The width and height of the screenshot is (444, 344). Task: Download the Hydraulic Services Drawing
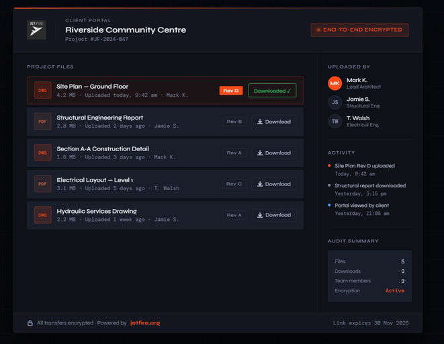(274, 215)
